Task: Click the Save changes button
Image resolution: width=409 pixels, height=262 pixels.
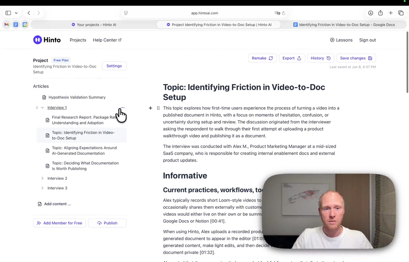Action: [x=356, y=58]
